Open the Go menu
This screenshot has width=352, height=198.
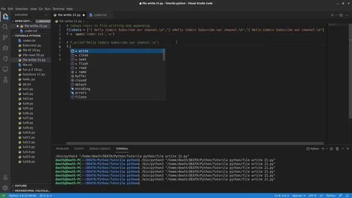click(x=41, y=9)
